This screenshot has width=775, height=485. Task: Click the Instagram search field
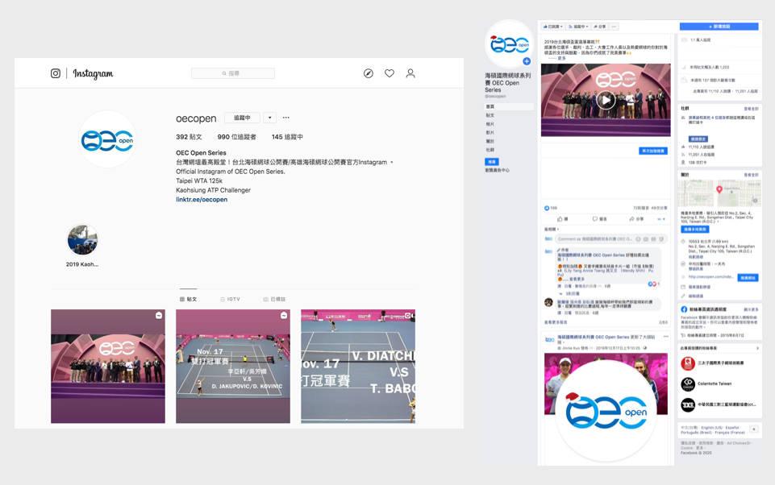point(233,73)
